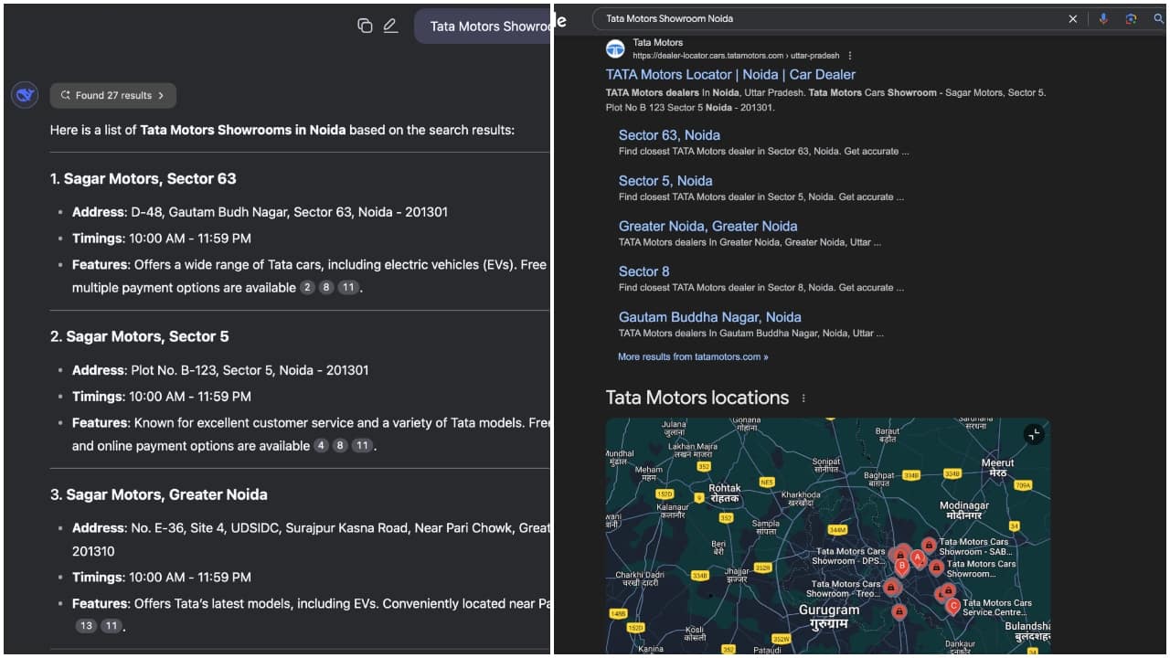Click citation badge 13 under Greater Noida listing
The image size is (1170, 658).
tap(87, 626)
